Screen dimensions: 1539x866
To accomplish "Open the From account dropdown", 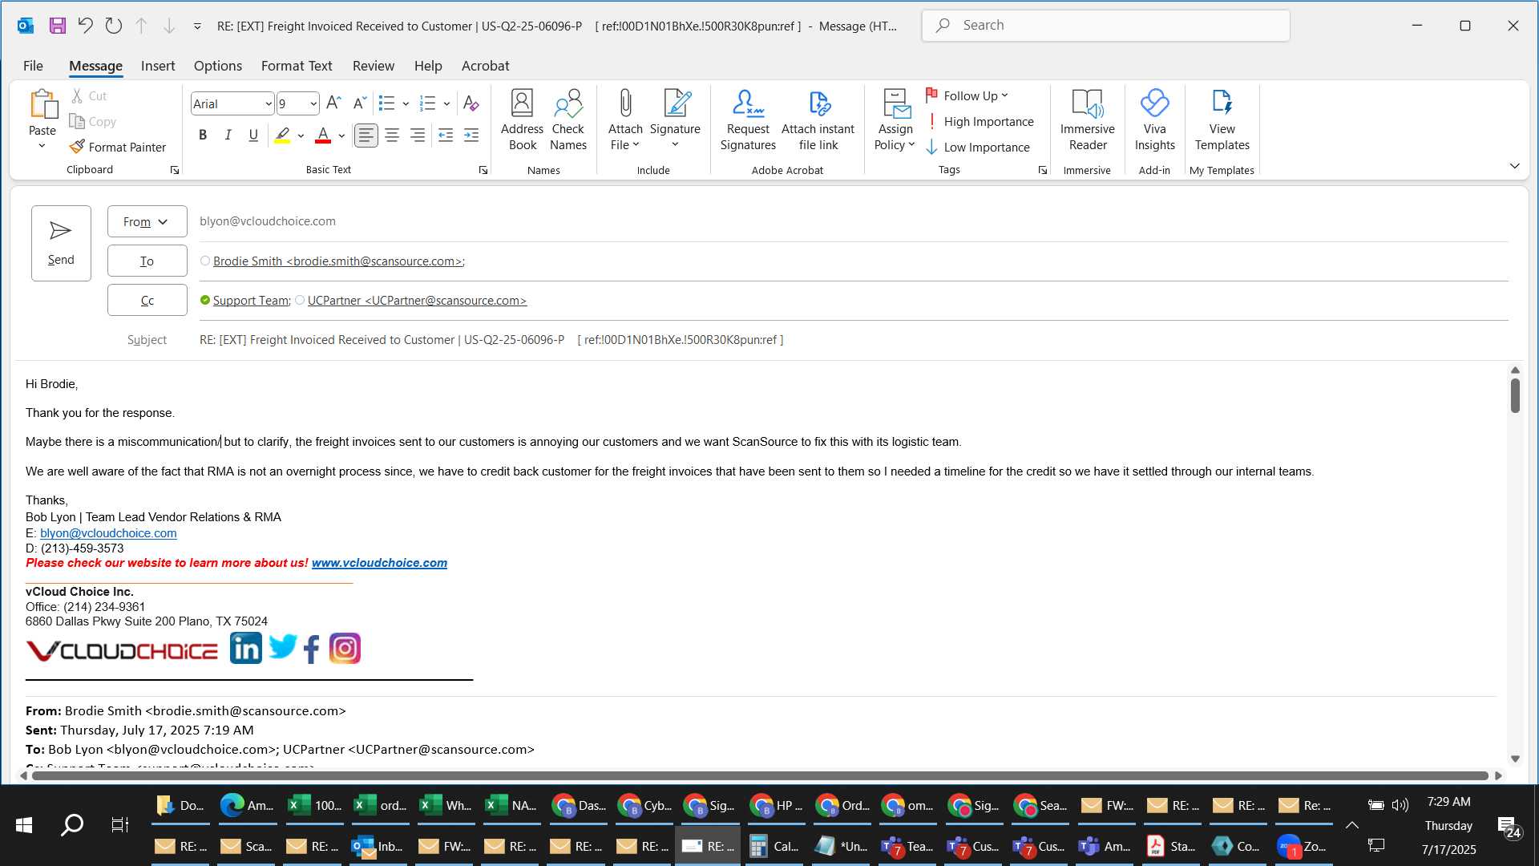I will [x=147, y=221].
